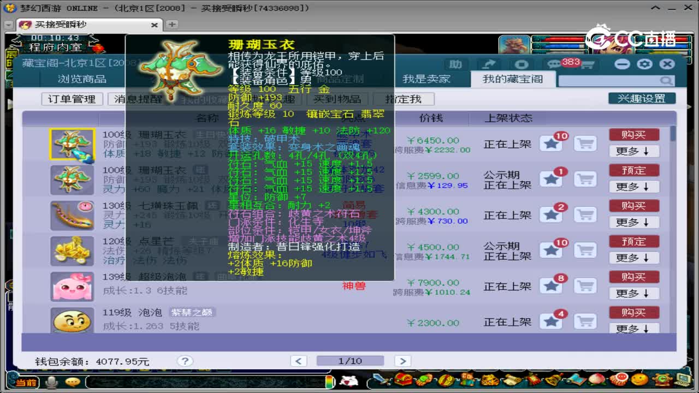Click game microphone voice icon
The width and height of the screenshot is (699, 393).
[x=52, y=382]
